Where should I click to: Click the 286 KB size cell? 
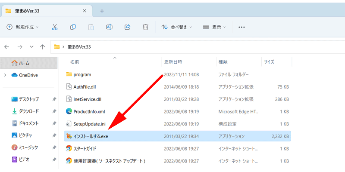282,99
